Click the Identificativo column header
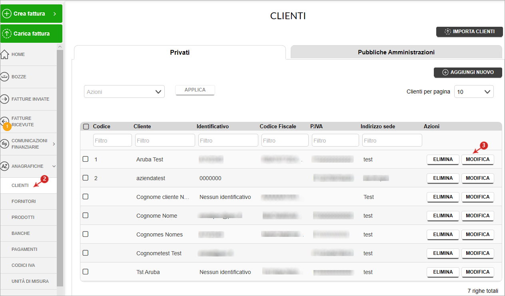This screenshot has width=505, height=296. (213, 127)
